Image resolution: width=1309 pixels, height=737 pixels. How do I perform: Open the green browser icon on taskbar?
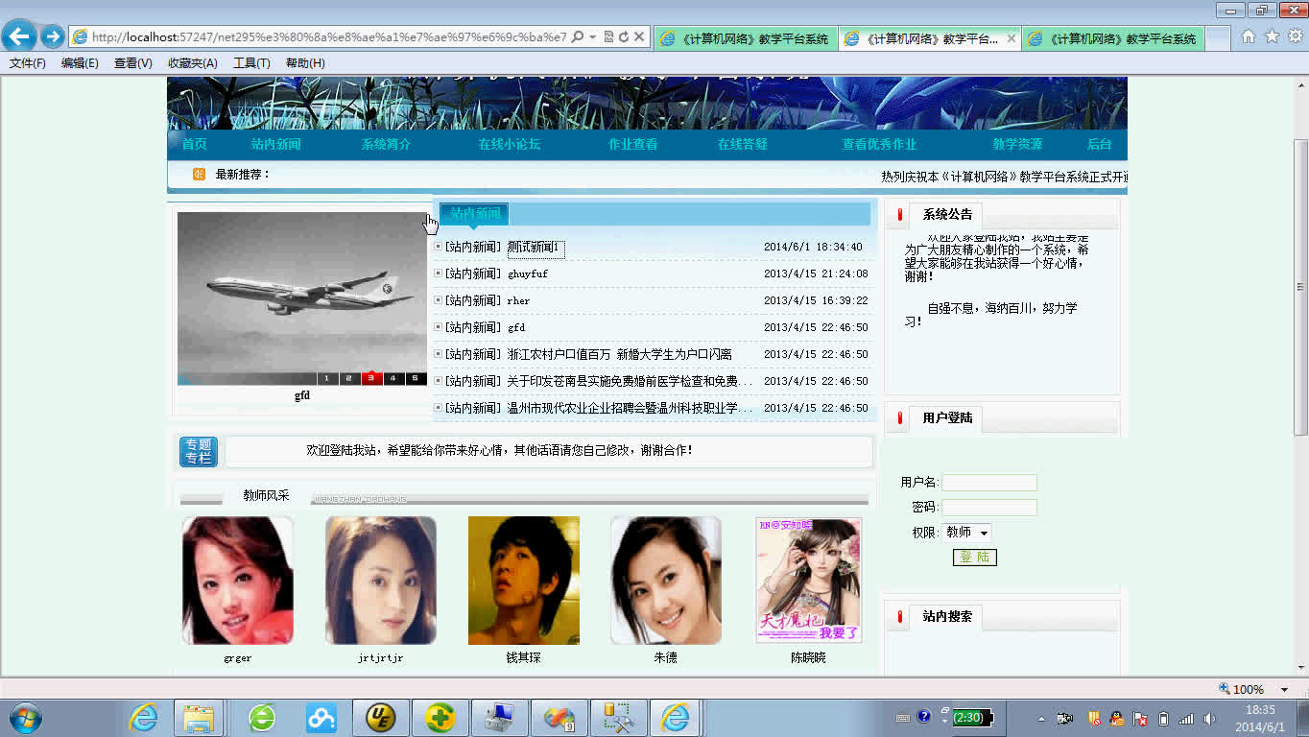coord(262,718)
